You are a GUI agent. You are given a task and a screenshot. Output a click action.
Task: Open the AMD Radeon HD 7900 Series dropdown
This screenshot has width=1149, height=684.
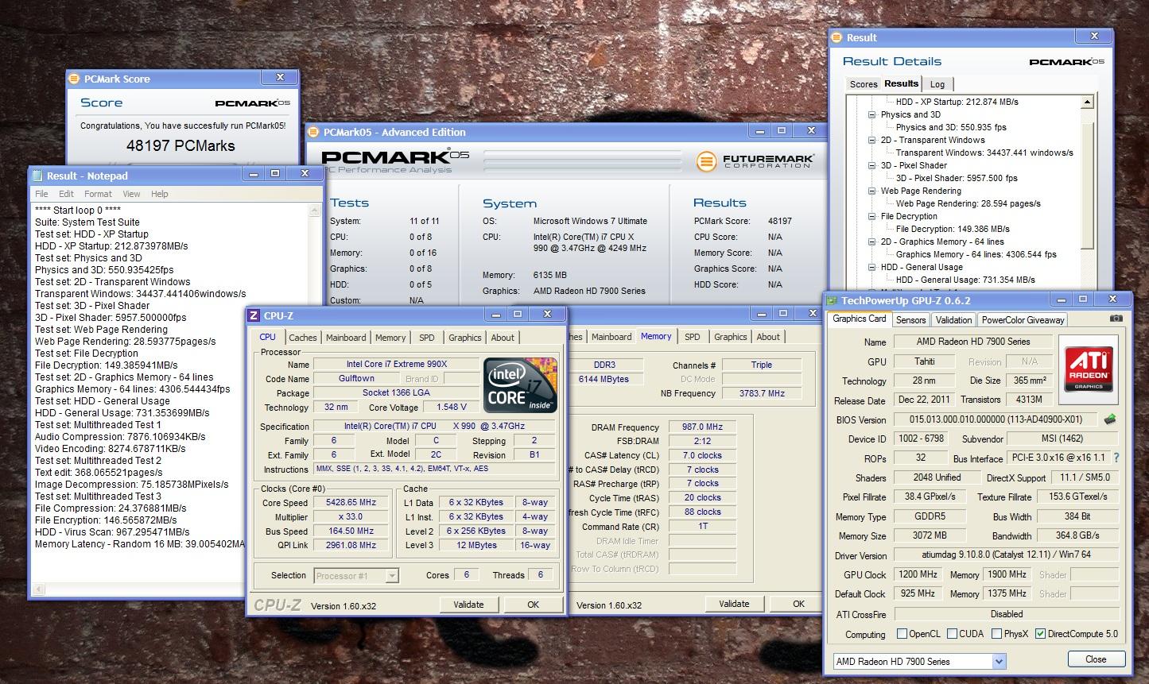tap(1000, 661)
